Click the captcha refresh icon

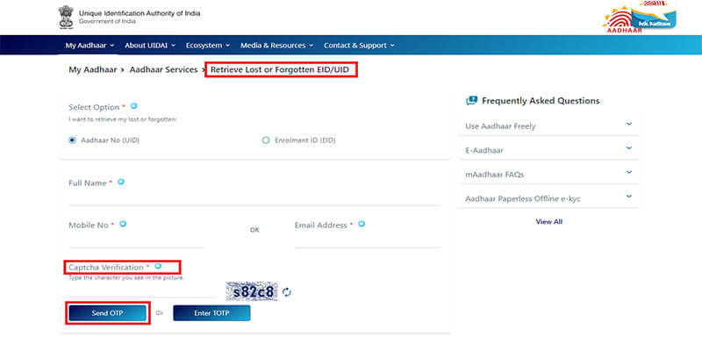tap(287, 292)
